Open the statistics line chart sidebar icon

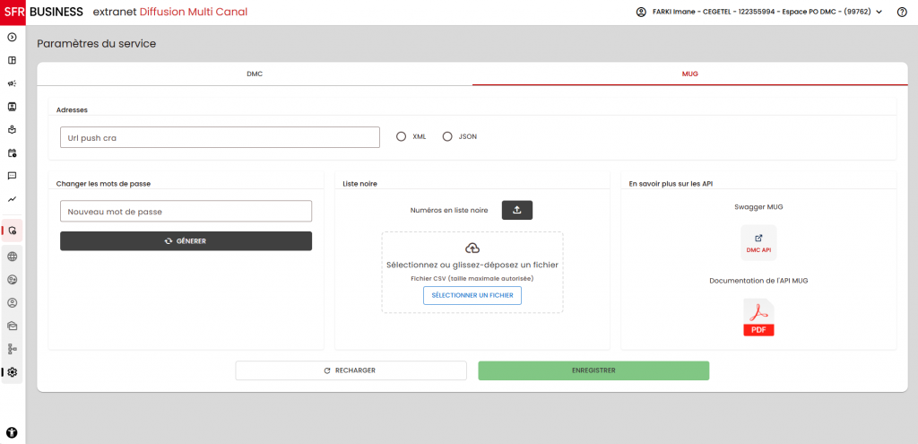[x=13, y=198]
